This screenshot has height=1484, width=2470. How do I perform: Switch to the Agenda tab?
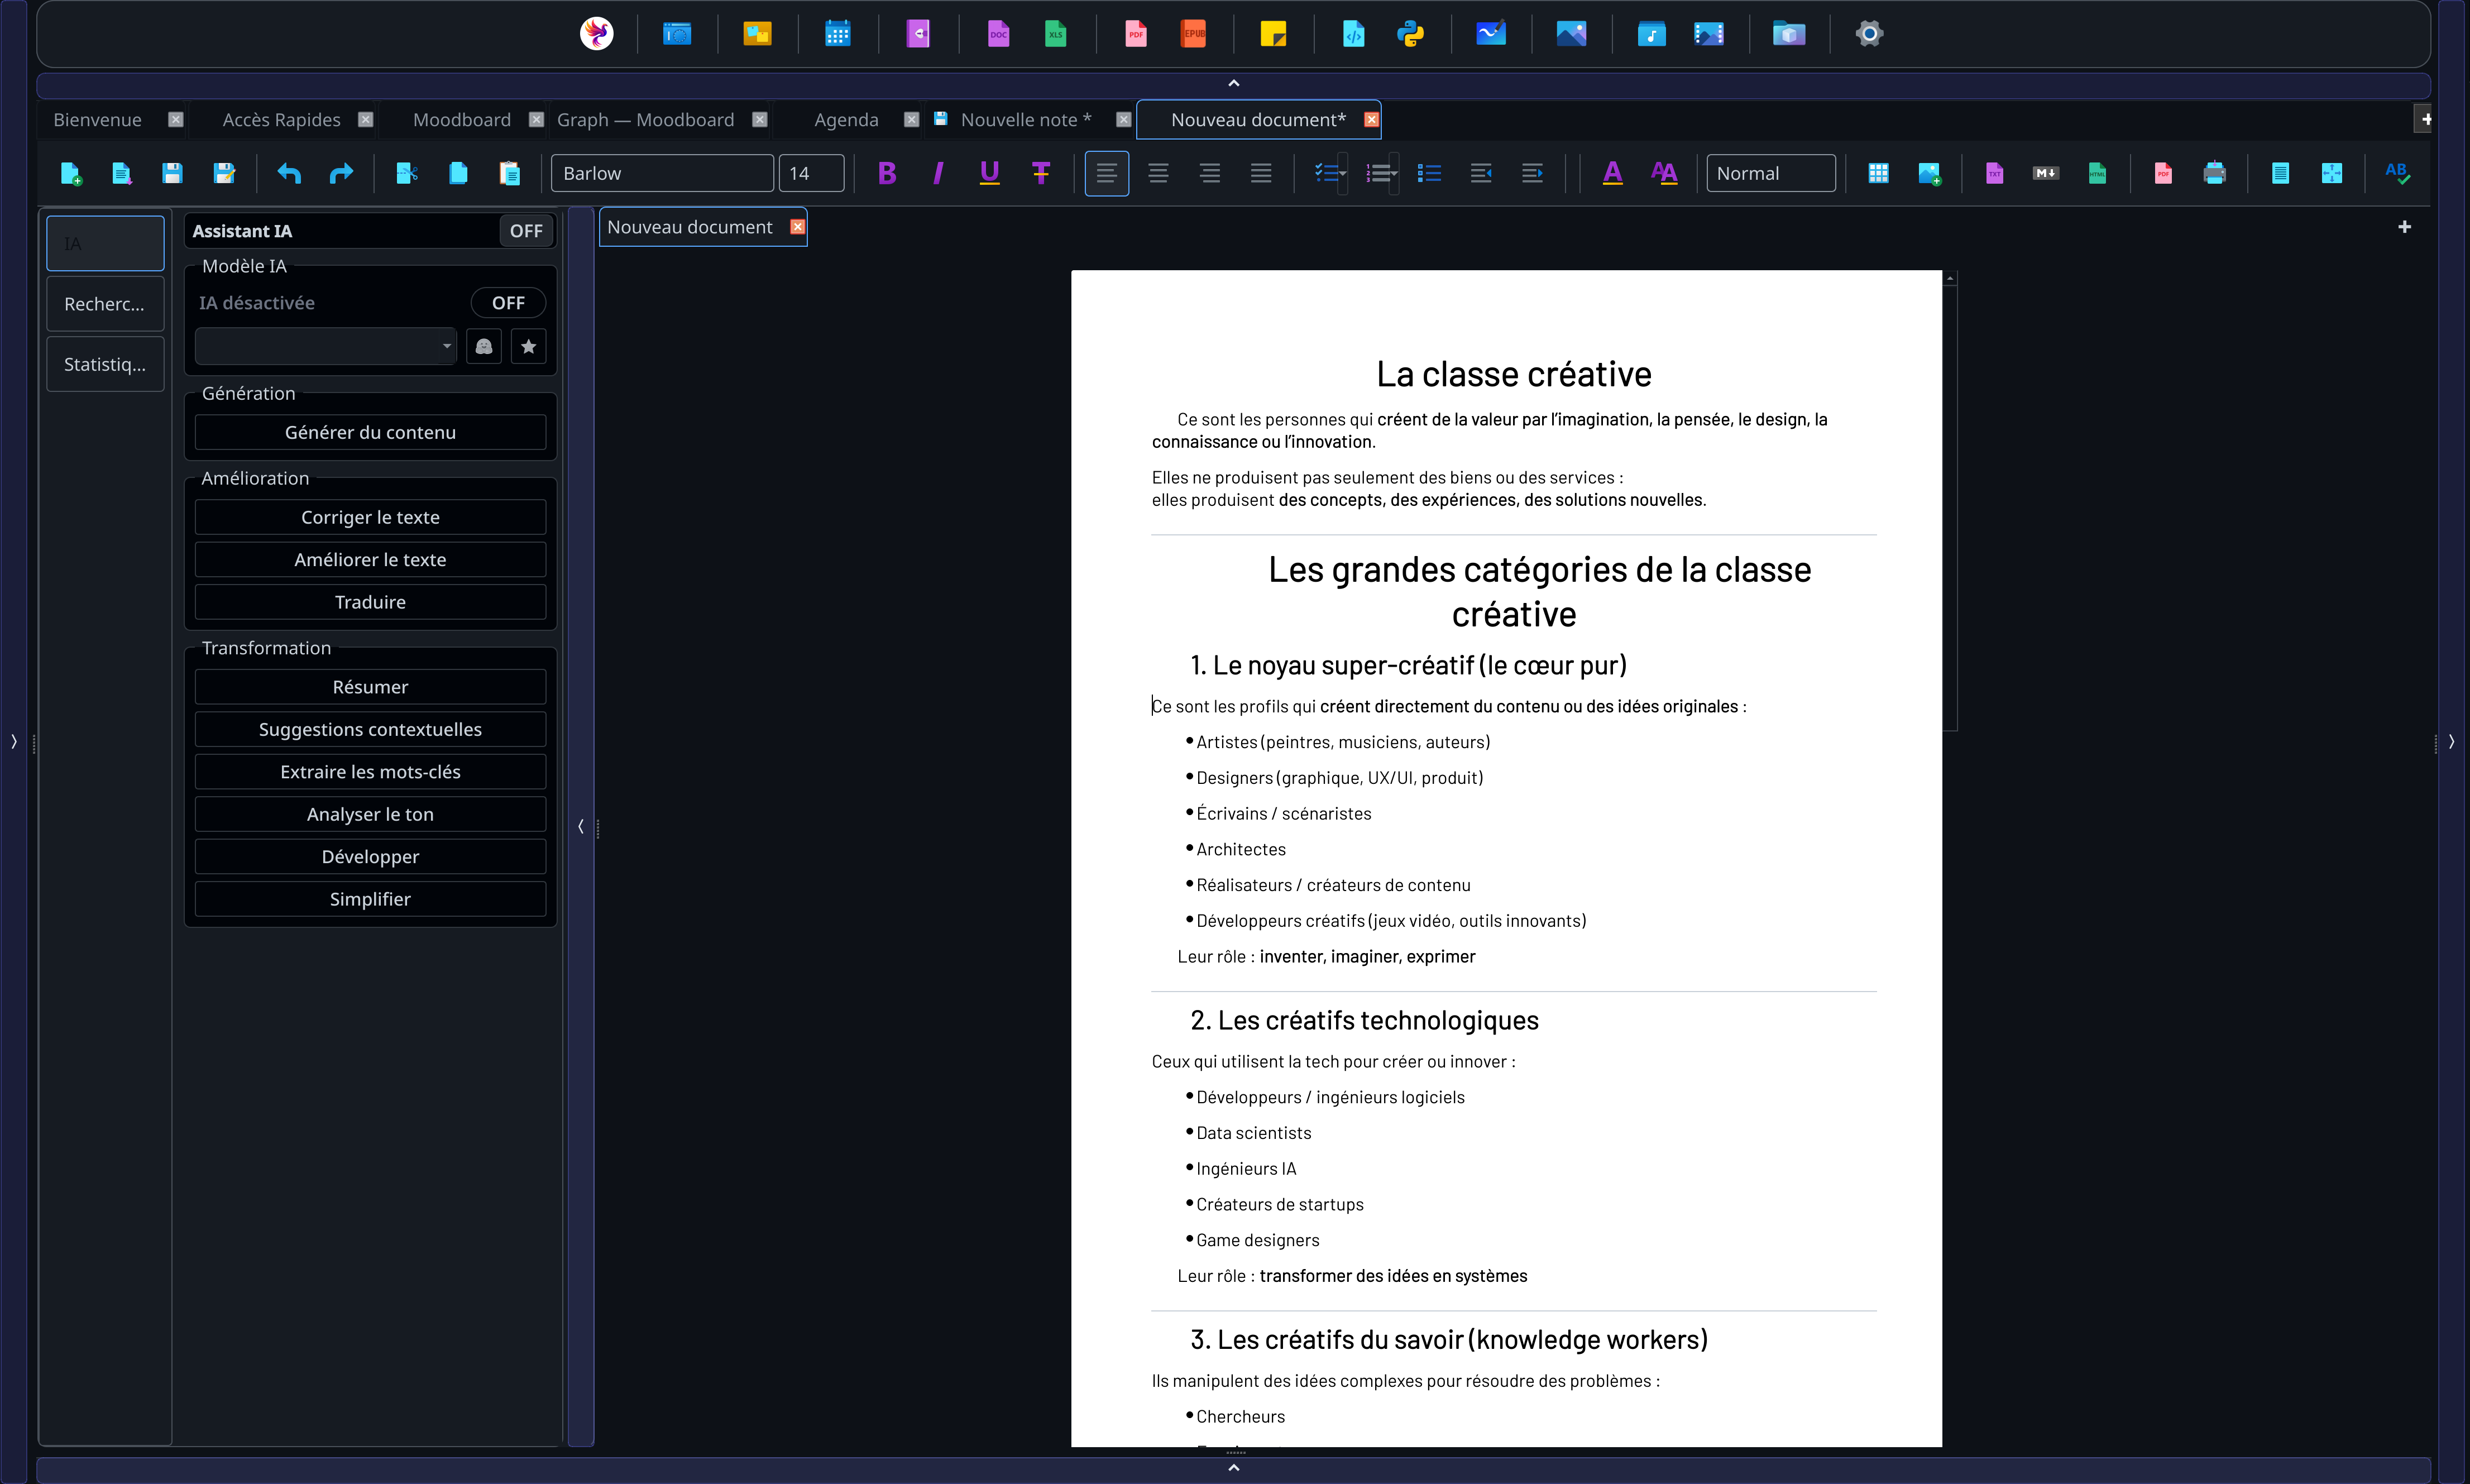[846, 120]
